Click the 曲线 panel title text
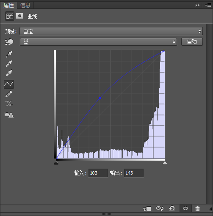The width and height of the screenshot is (213, 216). click(32, 16)
